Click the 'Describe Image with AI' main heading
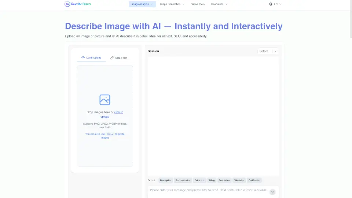The image size is (352, 198). point(174,26)
